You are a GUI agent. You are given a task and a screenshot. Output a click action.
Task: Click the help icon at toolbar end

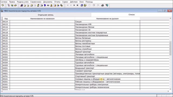pyautogui.click(x=107, y=5)
